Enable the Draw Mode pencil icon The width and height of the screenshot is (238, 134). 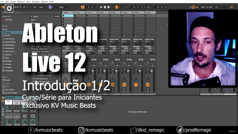pos(190,7)
